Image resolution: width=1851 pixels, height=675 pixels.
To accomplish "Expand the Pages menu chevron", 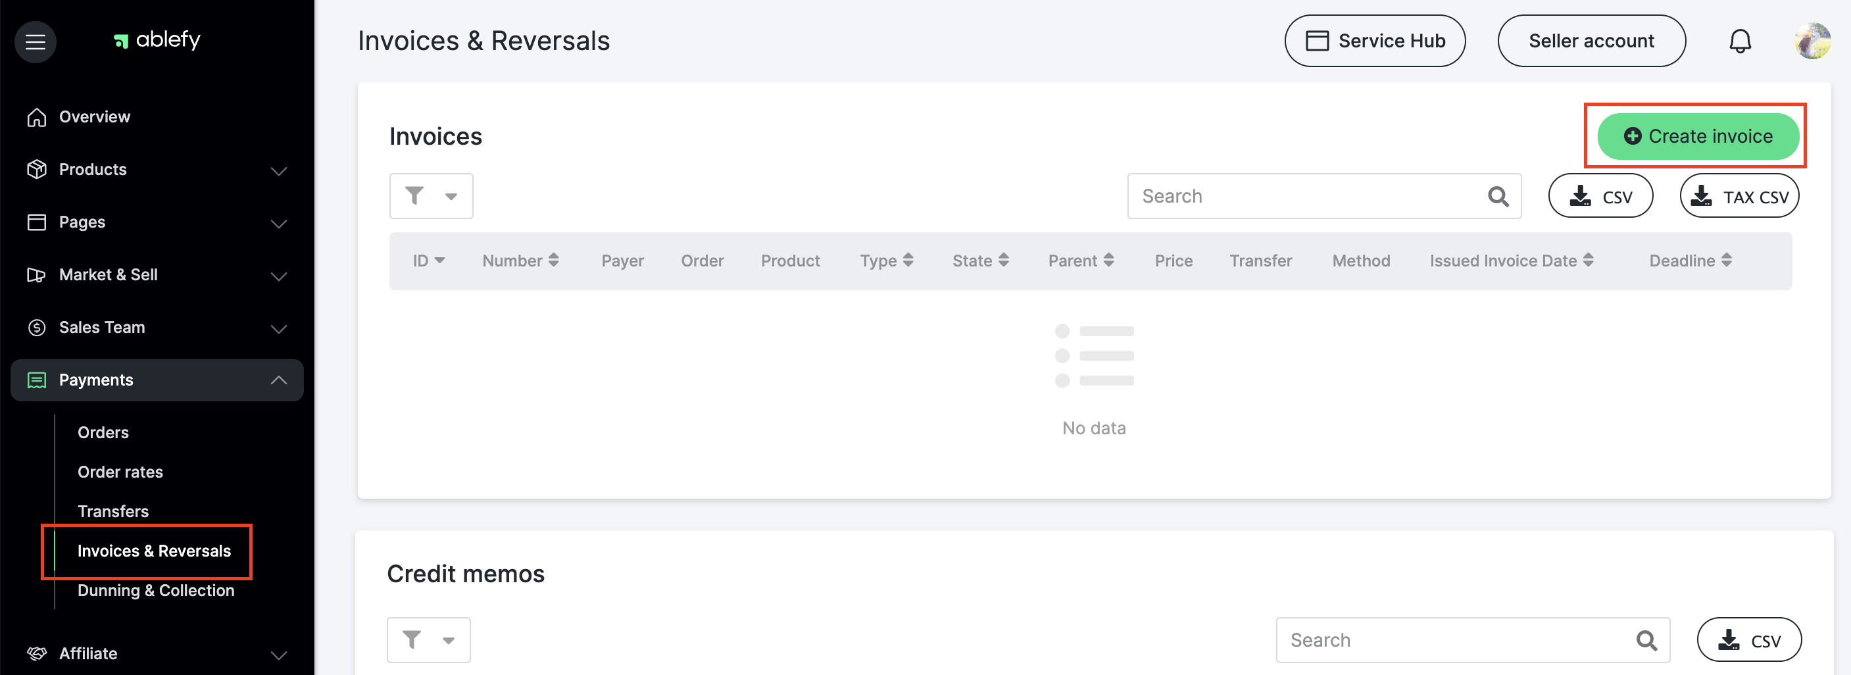I will pyautogui.click(x=279, y=224).
